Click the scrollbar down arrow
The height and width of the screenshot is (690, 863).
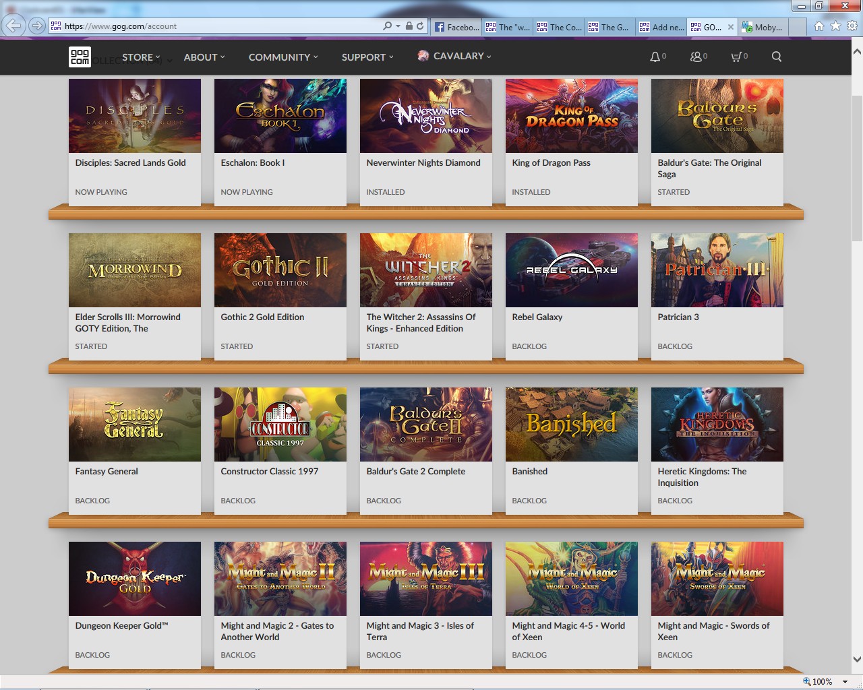click(857, 659)
